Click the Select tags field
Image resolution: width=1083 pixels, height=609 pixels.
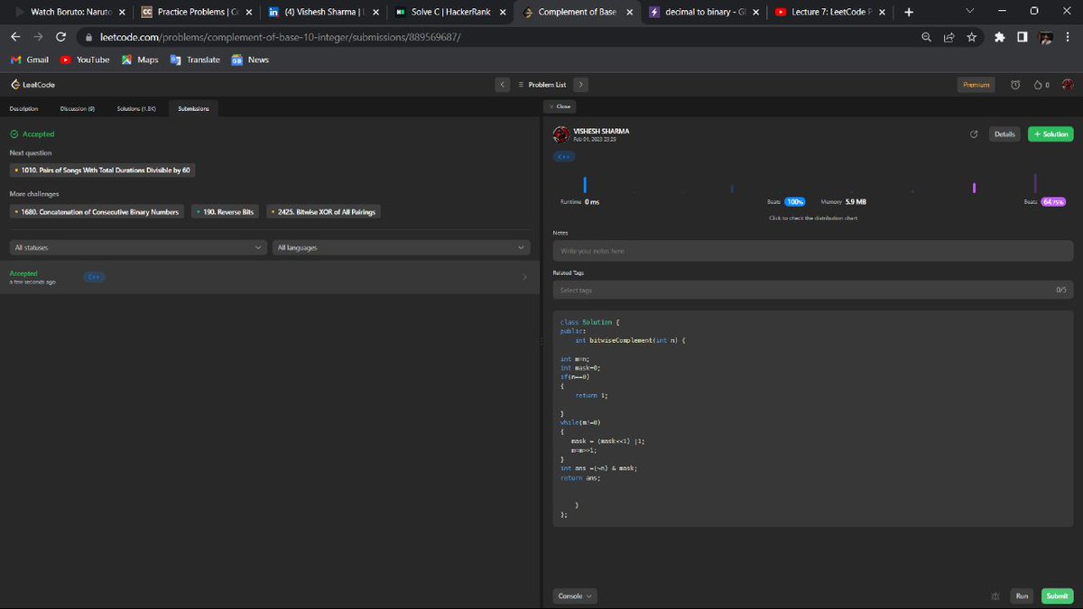813,290
